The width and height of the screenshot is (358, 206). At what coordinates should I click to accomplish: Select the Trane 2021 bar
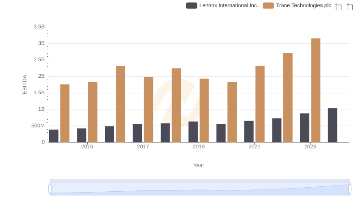pyautogui.click(x=260, y=104)
